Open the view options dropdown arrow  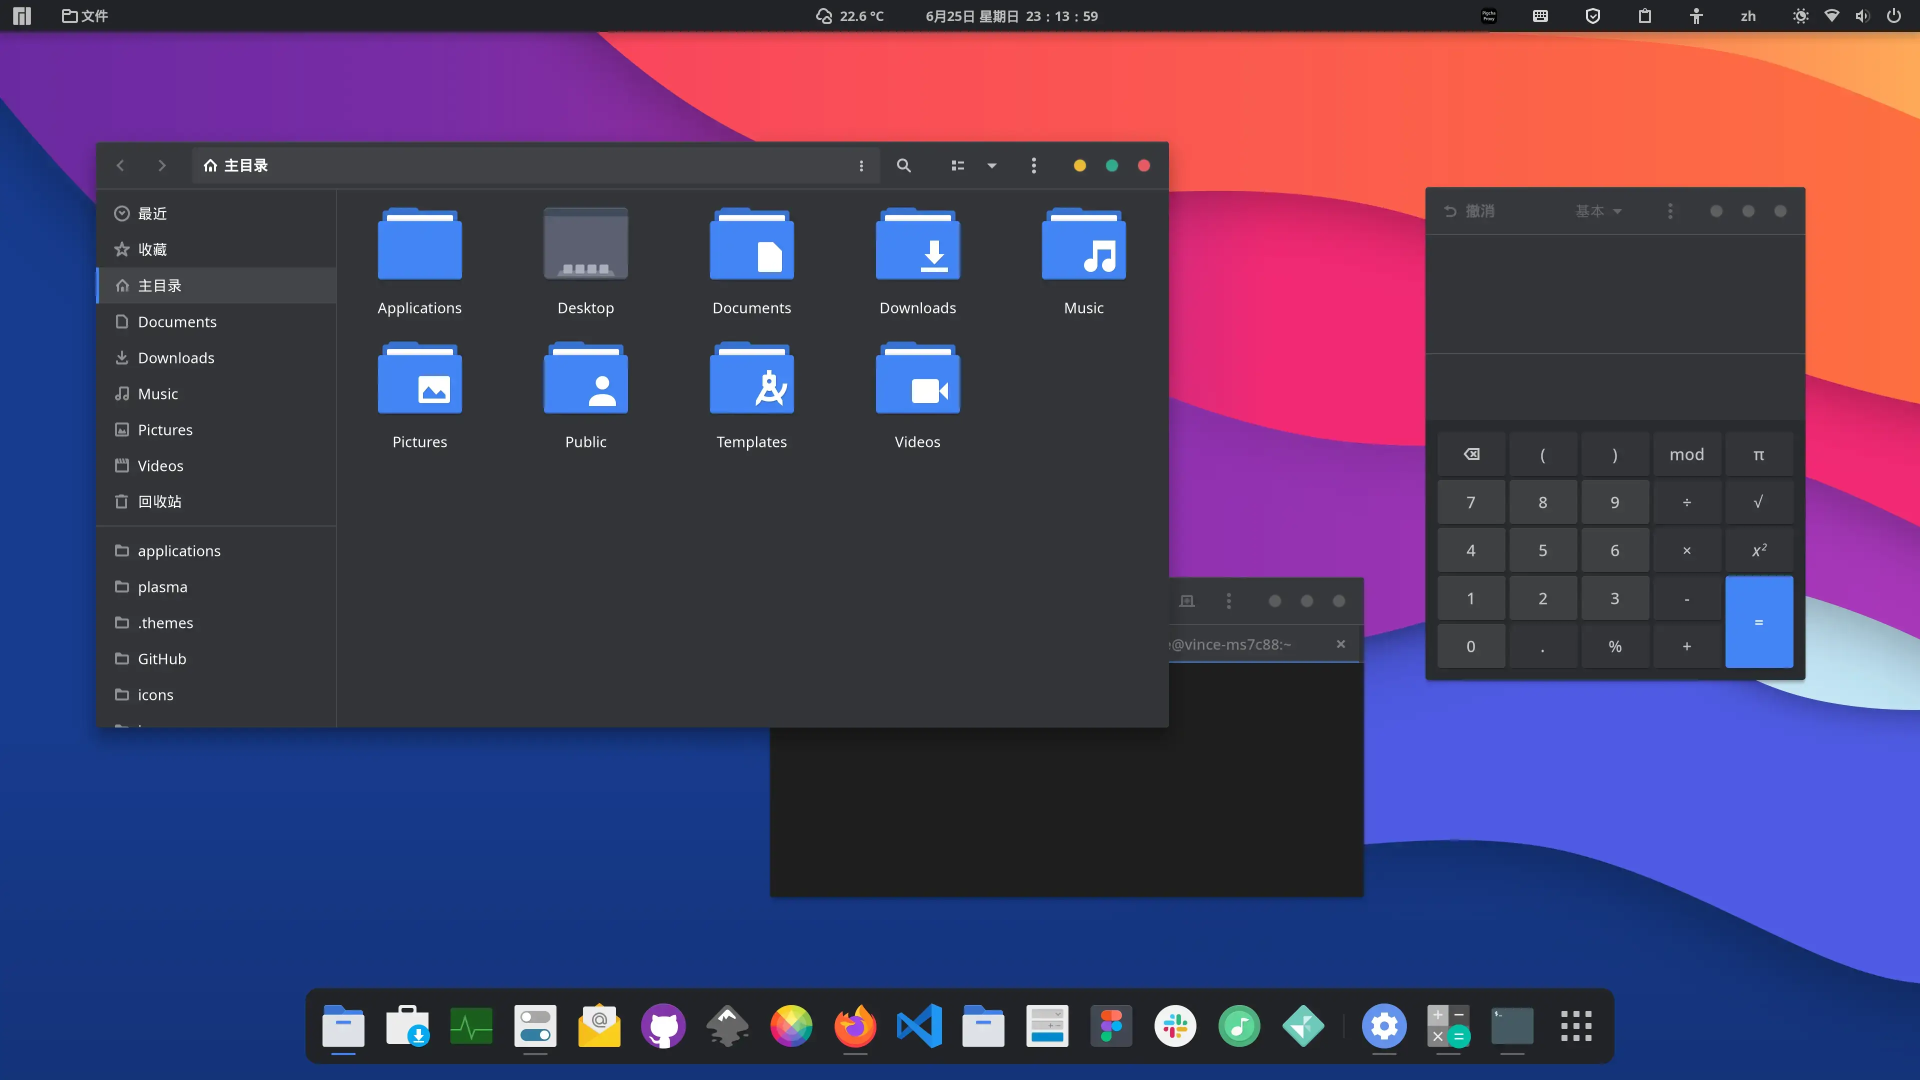point(992,165)
